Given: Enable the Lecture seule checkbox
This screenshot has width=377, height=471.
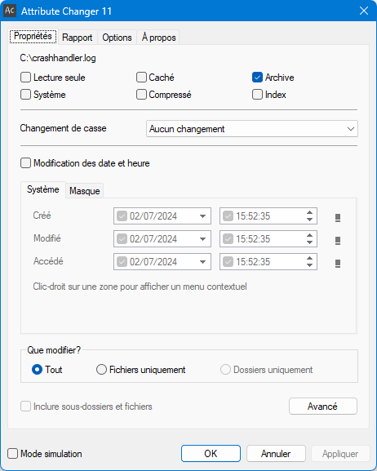Looking at the screenshot, I should point(25,78).
